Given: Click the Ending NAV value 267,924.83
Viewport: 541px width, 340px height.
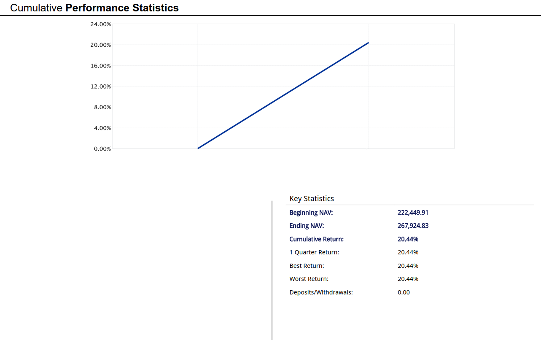Looking at the screenshot, I should [413, 226].
